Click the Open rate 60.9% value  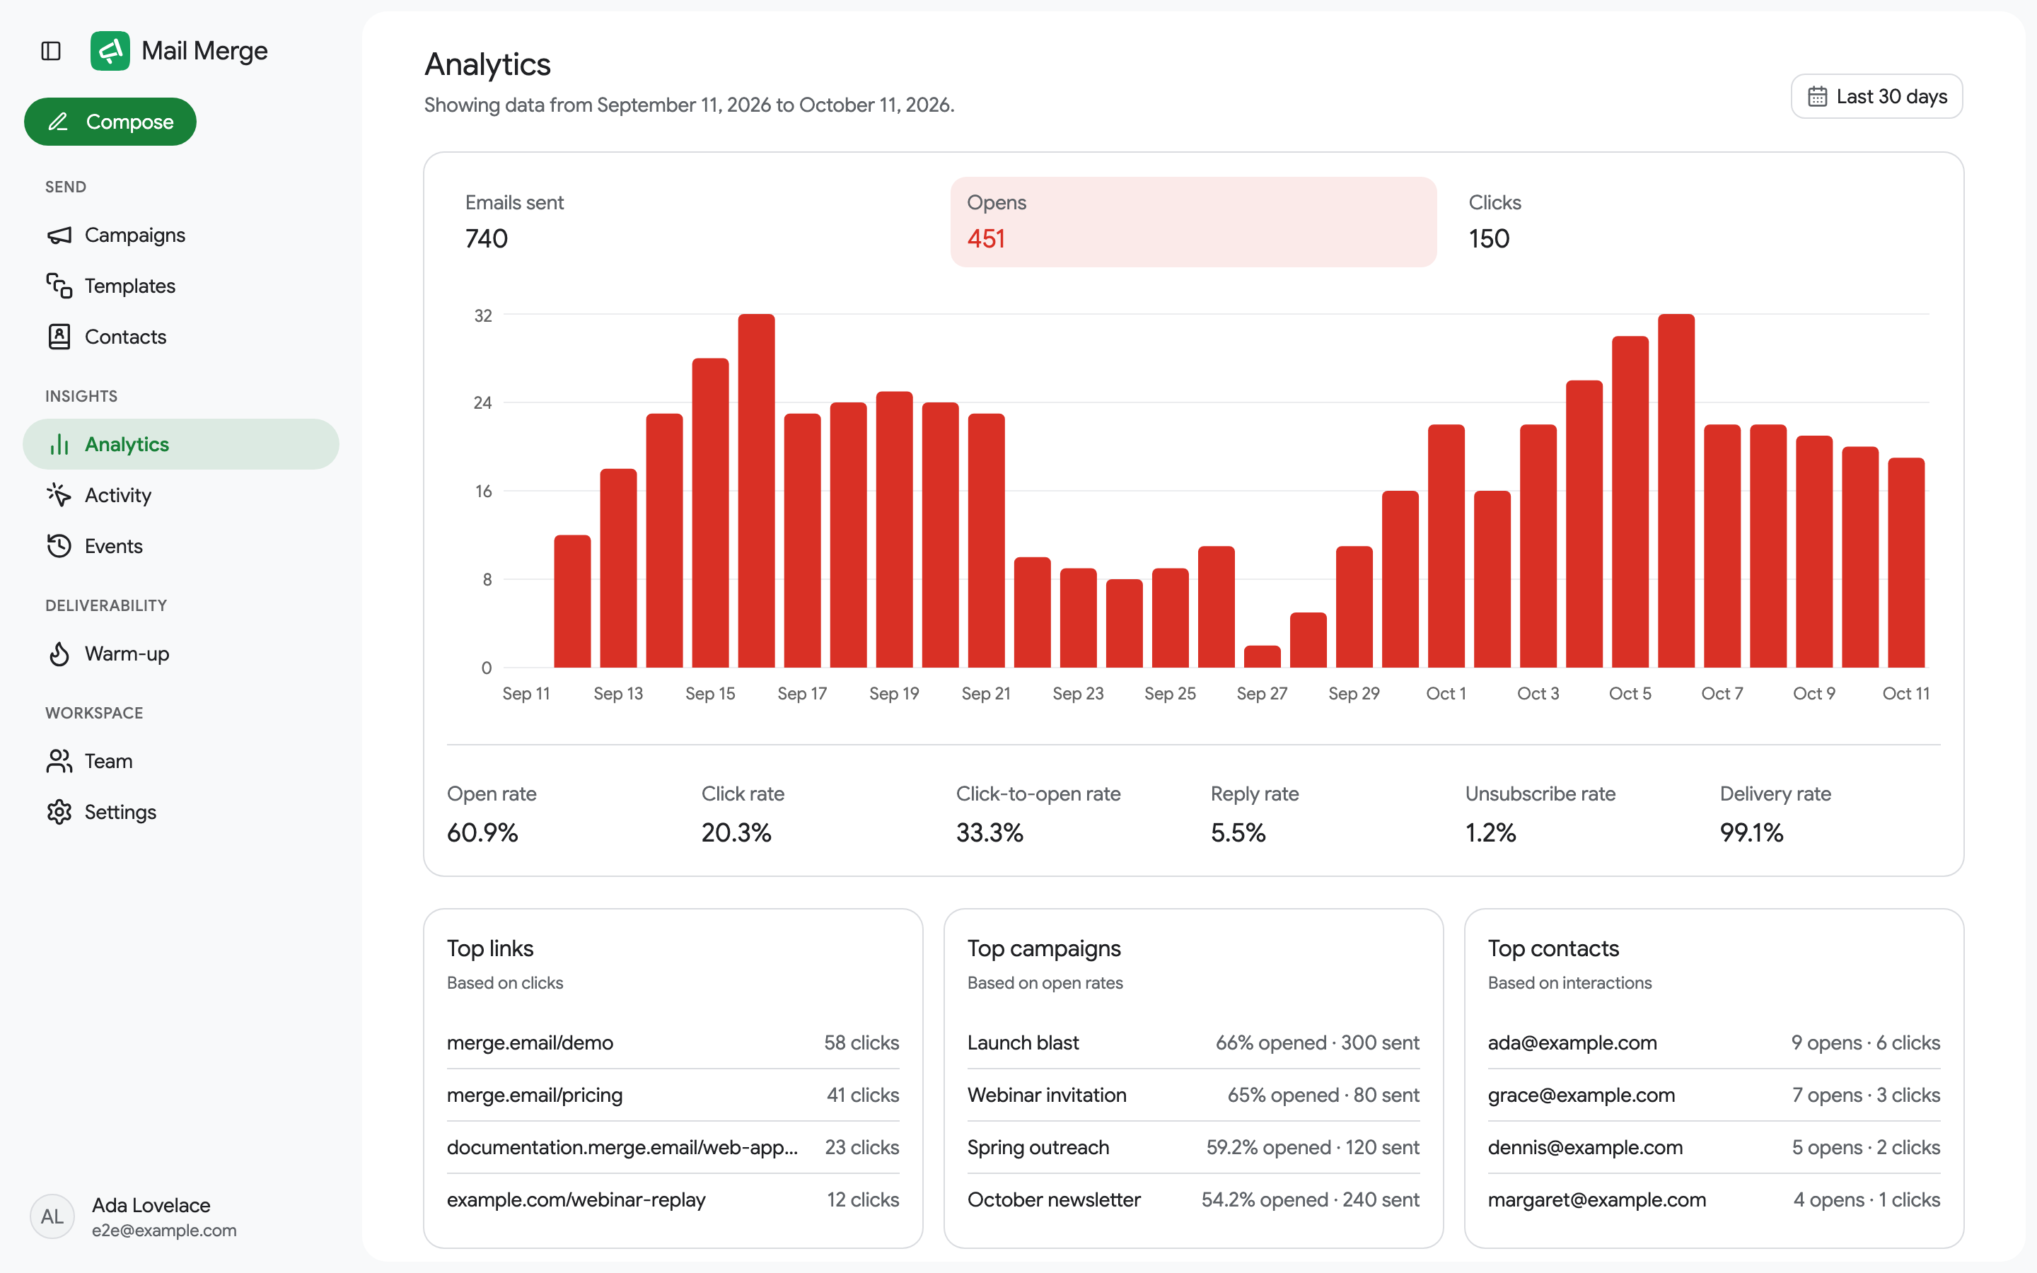coord(482,834)
